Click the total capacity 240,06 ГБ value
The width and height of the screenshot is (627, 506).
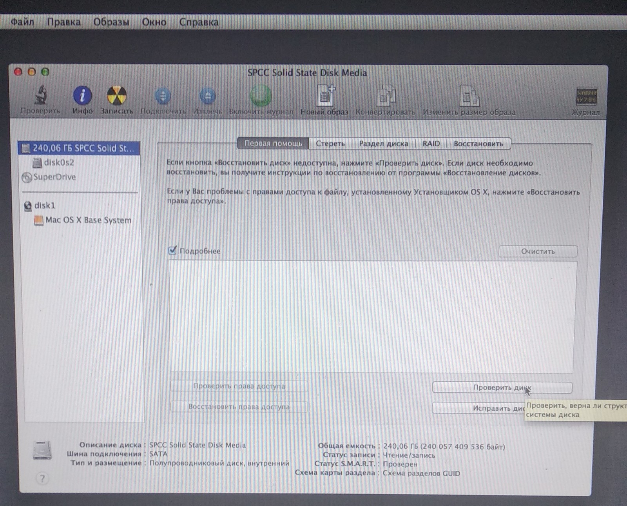444,446
